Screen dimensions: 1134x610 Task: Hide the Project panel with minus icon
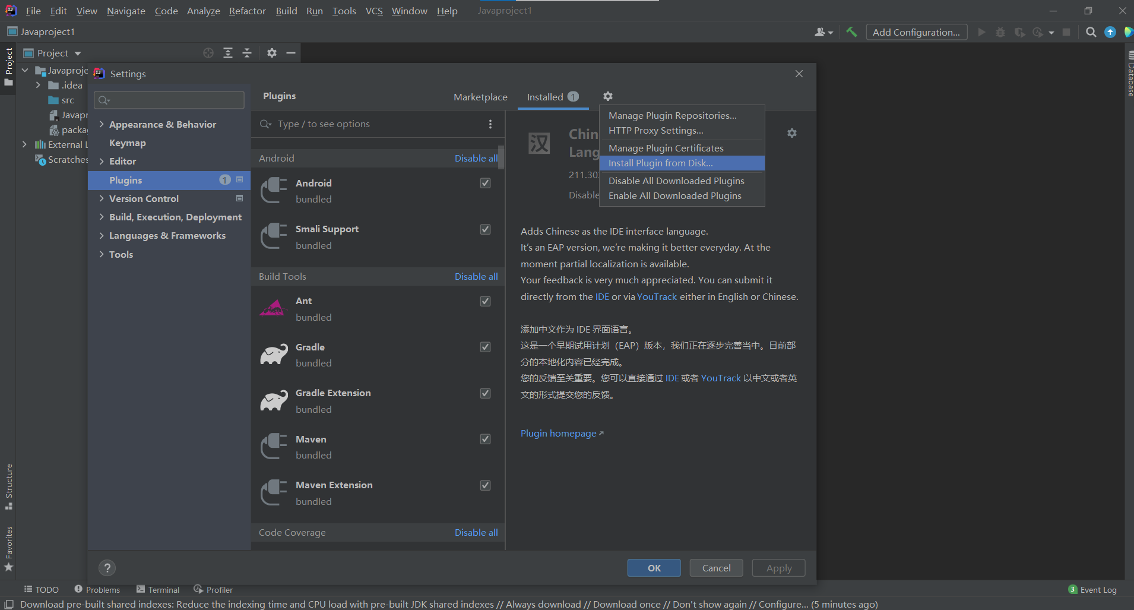(x=291, y=53)
